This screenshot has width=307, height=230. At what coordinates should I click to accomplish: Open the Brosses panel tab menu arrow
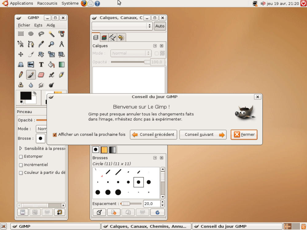(155, 158)
